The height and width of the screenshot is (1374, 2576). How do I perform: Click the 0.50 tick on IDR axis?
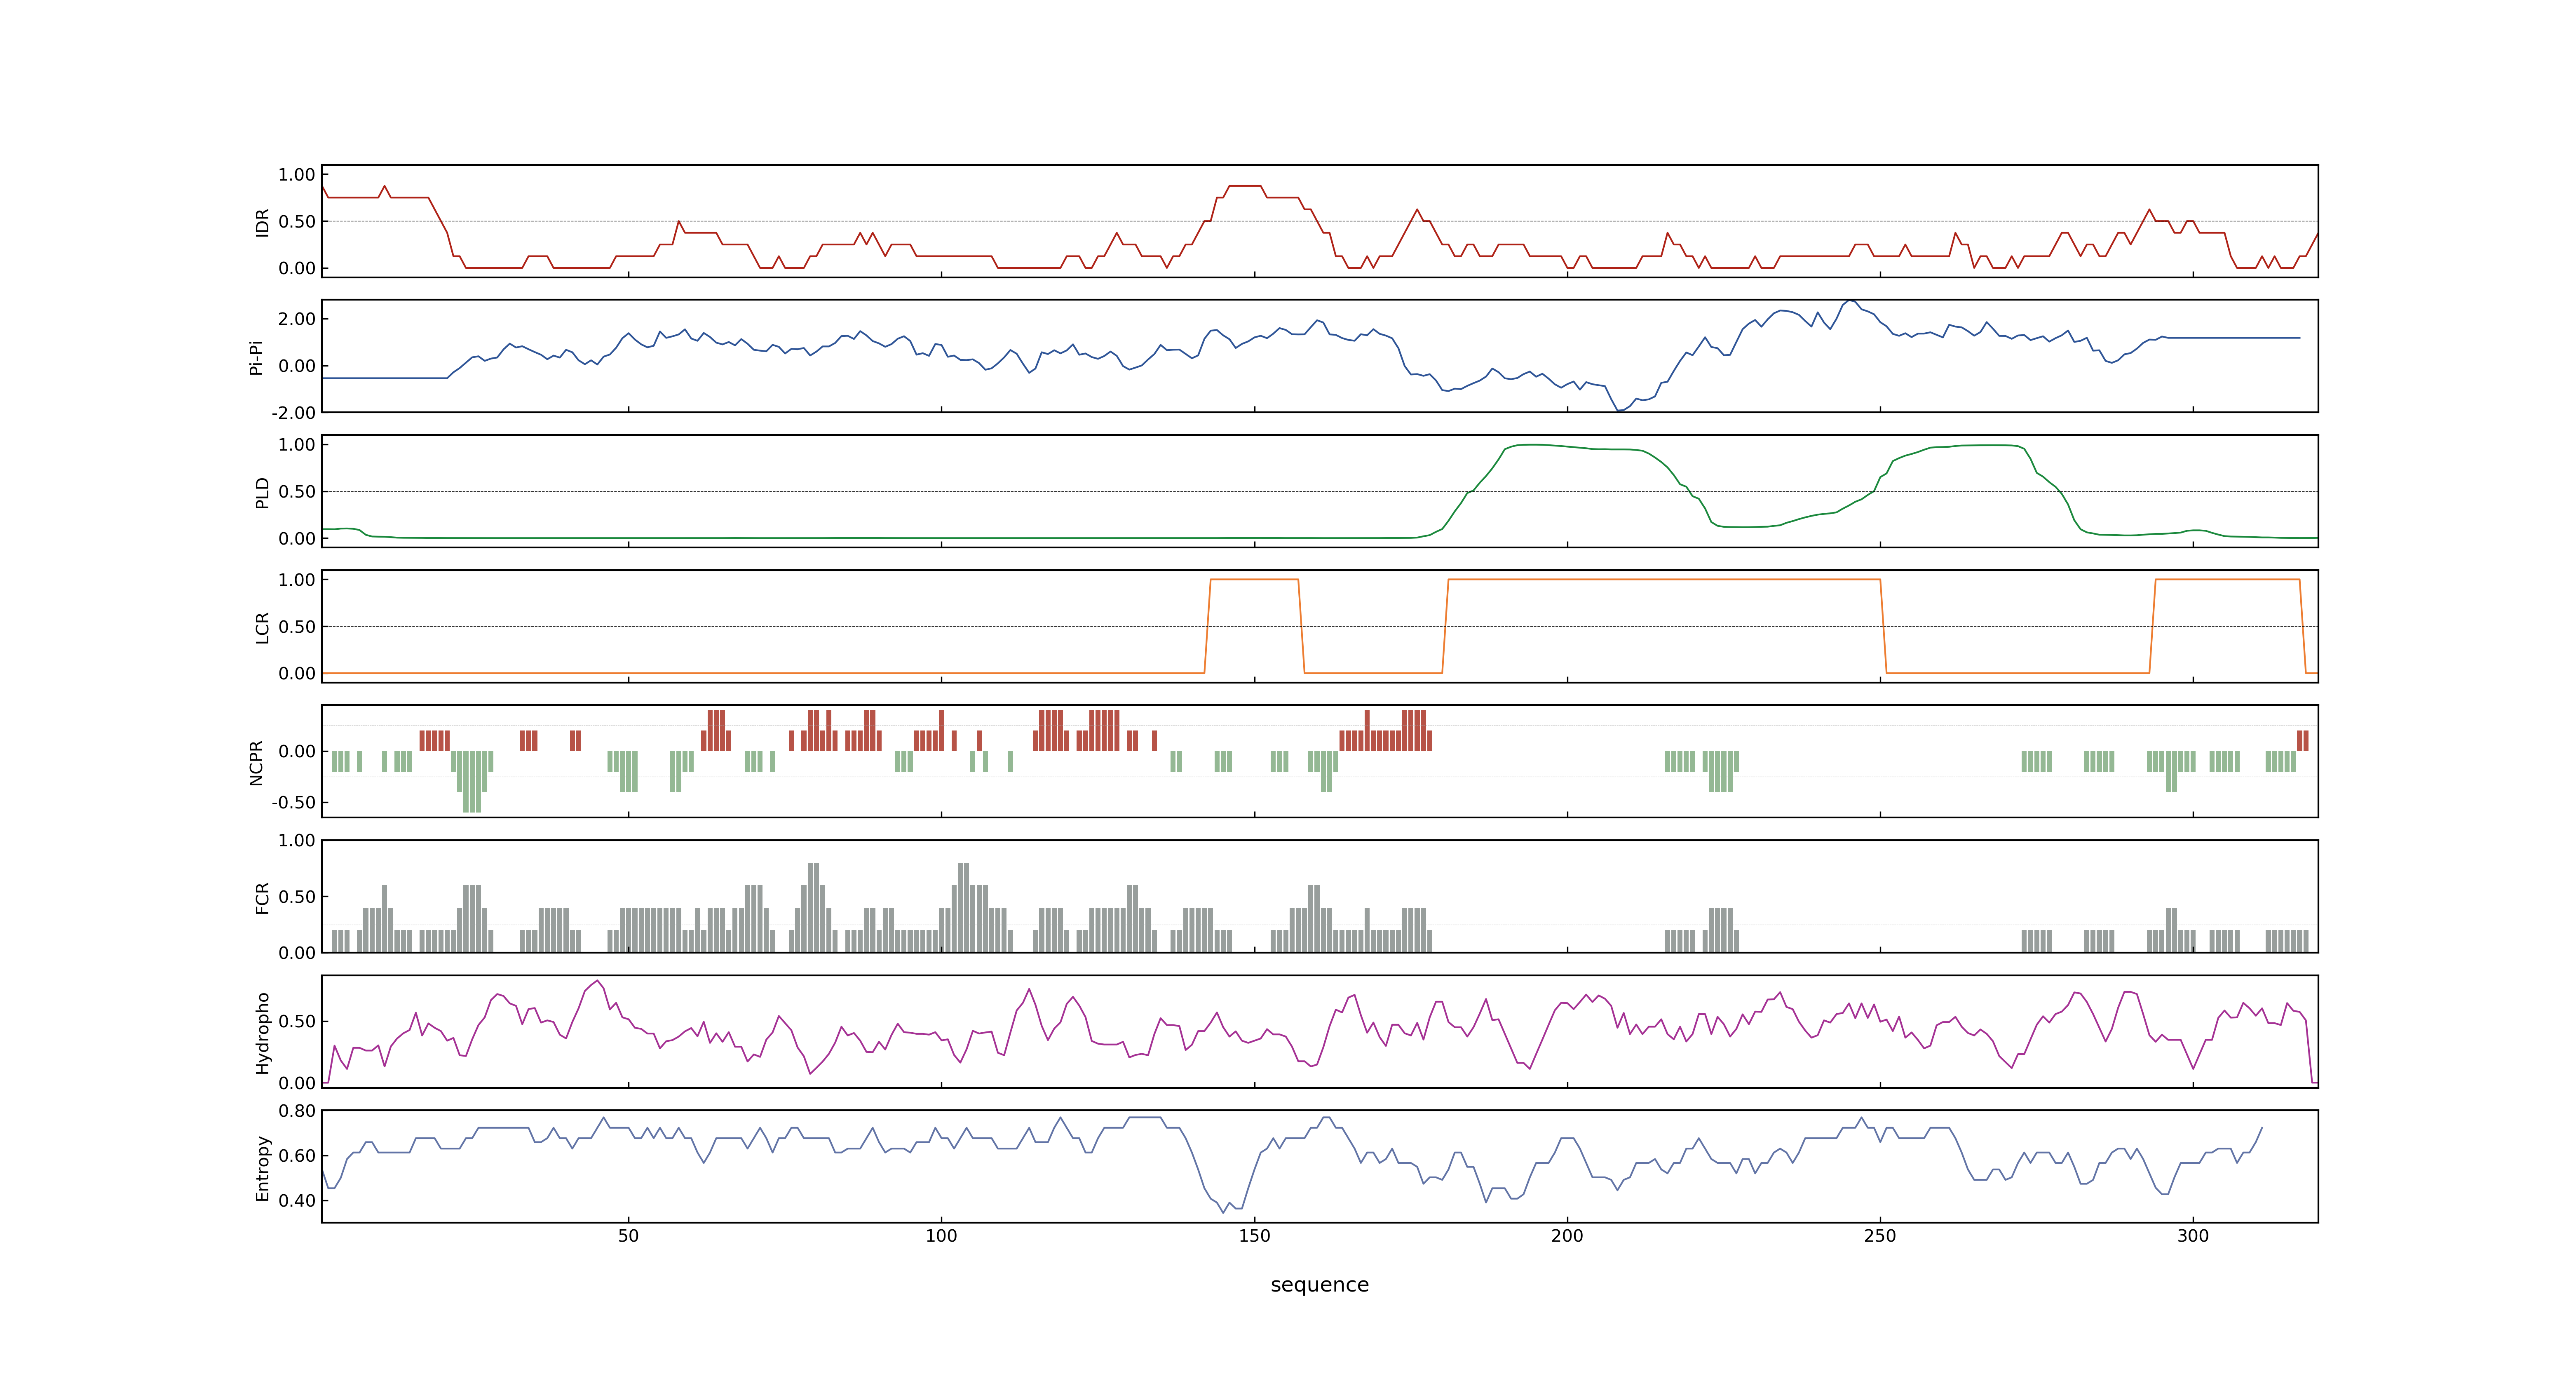tap(297, 222)
